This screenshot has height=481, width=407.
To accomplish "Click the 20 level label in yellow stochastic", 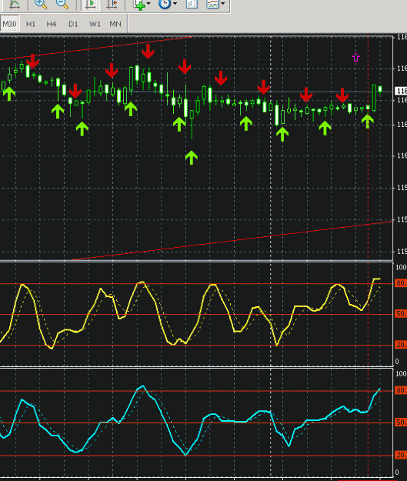I will [x=401, y=345].
